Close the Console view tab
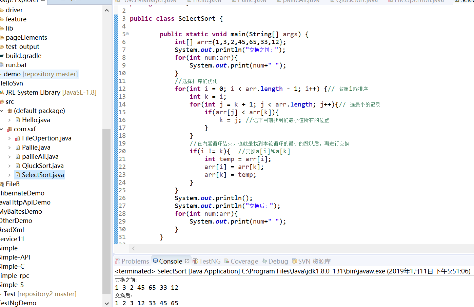 (187, 261)
